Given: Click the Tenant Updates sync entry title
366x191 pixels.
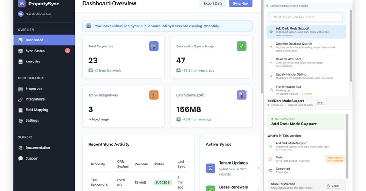Looking at the screenshot, I should (233, 163).
